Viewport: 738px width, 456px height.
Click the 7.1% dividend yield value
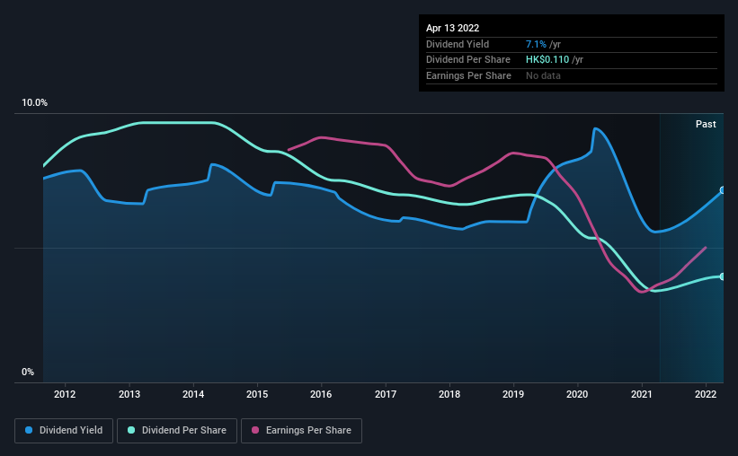pyautogui.click(x=536, y=44)
